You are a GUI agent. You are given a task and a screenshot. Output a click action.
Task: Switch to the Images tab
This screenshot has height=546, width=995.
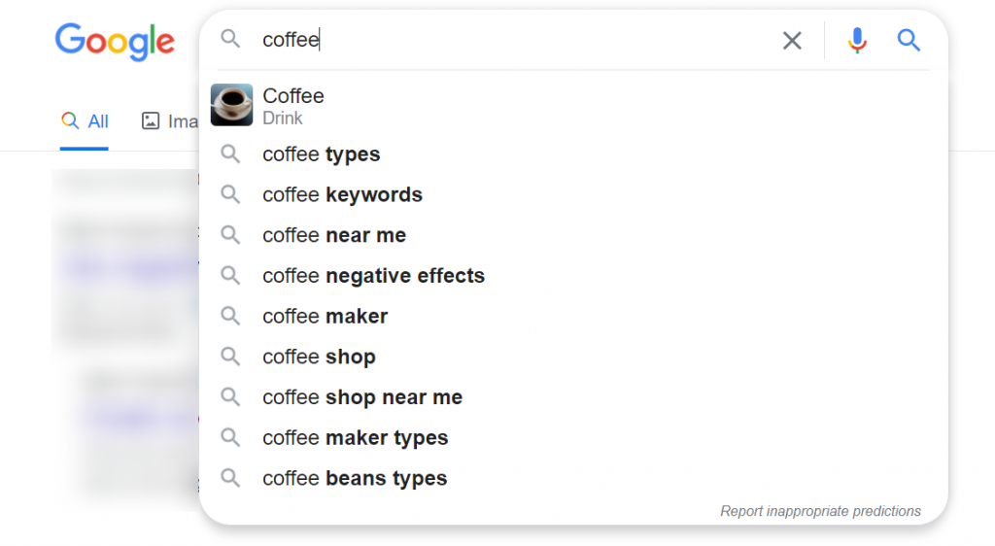pyautogui.click(x=169, y=121)
